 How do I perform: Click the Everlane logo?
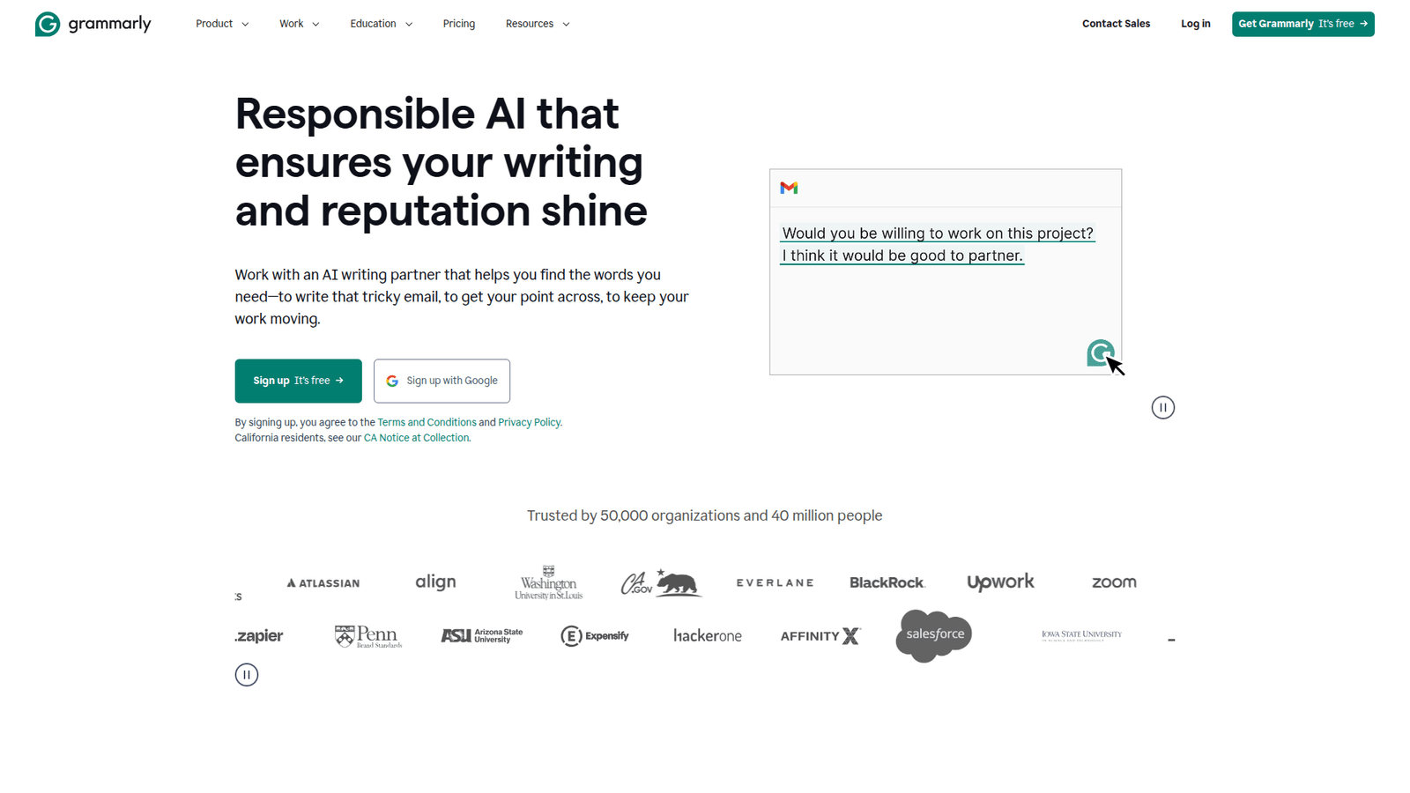(775, 582)
